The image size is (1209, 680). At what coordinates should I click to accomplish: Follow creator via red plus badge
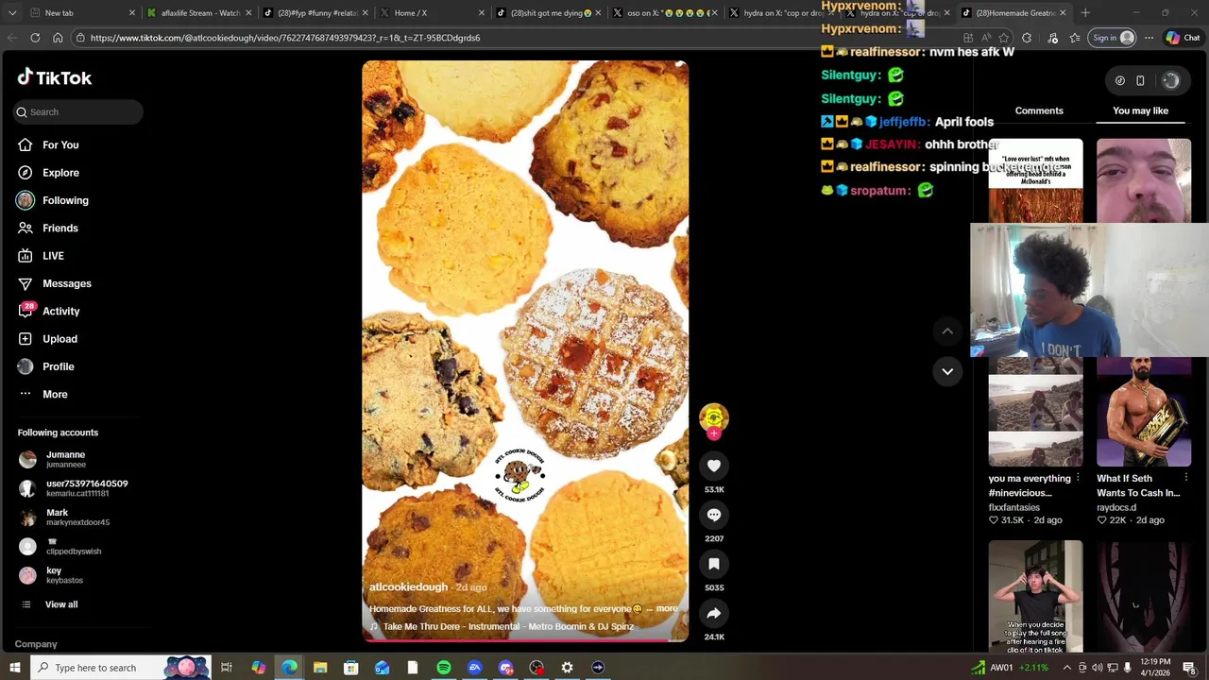click(714, 433)
